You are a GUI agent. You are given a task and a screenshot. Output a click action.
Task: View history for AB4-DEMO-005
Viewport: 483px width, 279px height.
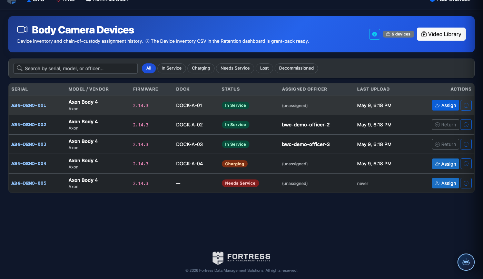pos(466,183)
